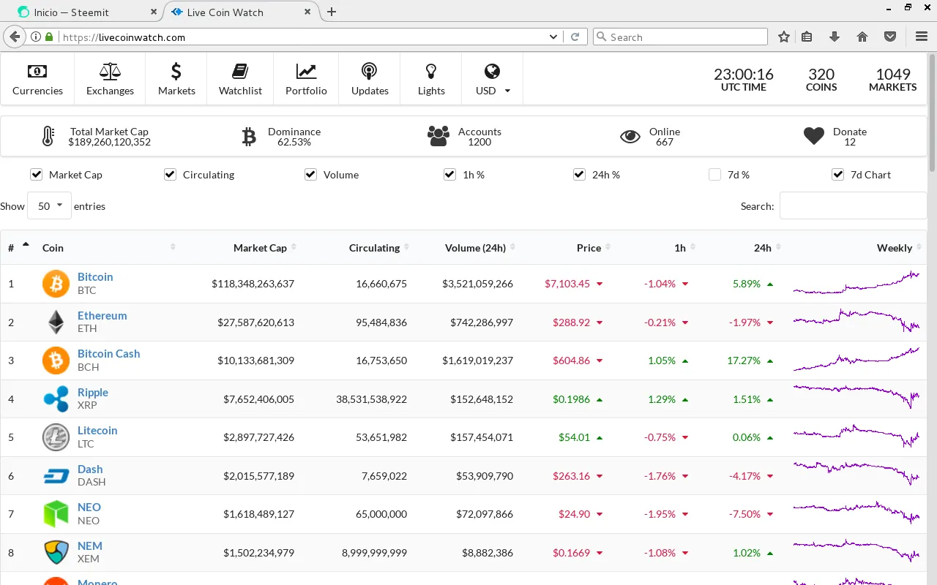Toggle the Volume column checkbox
937x585 pixels.
310,174
